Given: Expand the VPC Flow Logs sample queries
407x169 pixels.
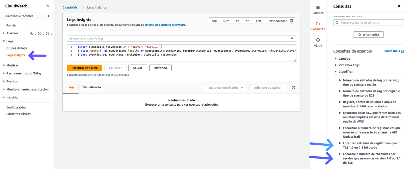Looking at the screenshot, I should (x=336, y=65).
